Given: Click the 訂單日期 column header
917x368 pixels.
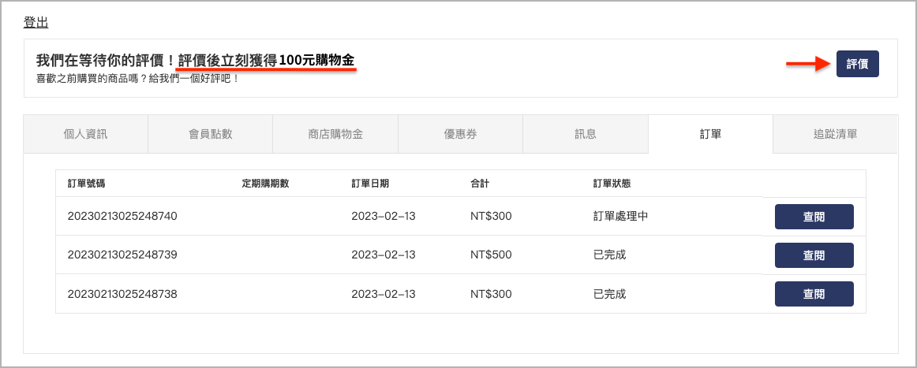Looking at the screenshot, I should pyautogui.click(x=369, y=184).
